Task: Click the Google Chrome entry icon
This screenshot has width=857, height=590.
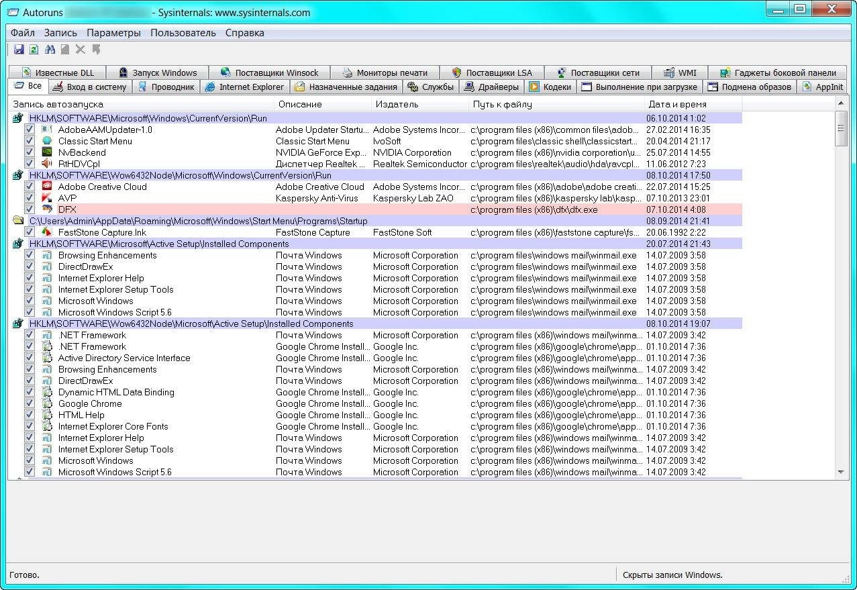Action: click(x=46, y=403)
